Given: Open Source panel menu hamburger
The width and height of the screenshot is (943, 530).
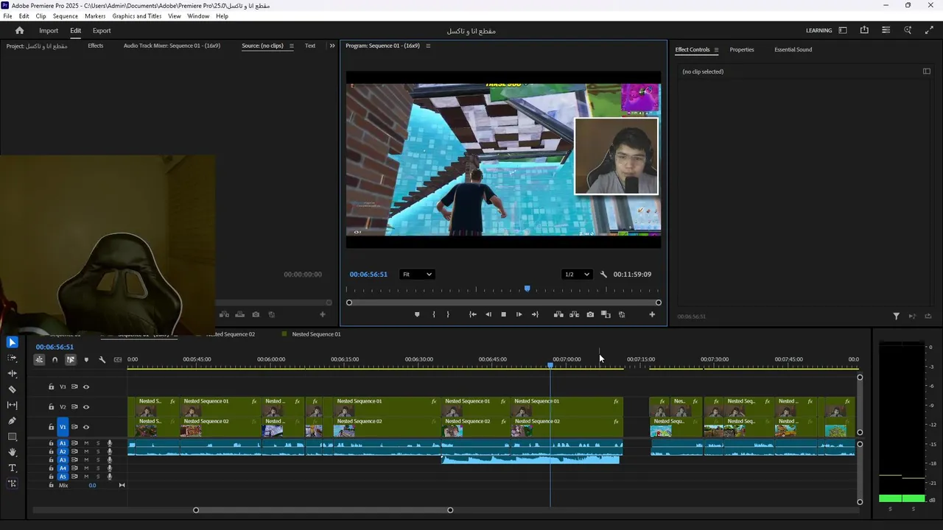Looking at the screenshot, I should pyautogui.click(x=291, y=46).
